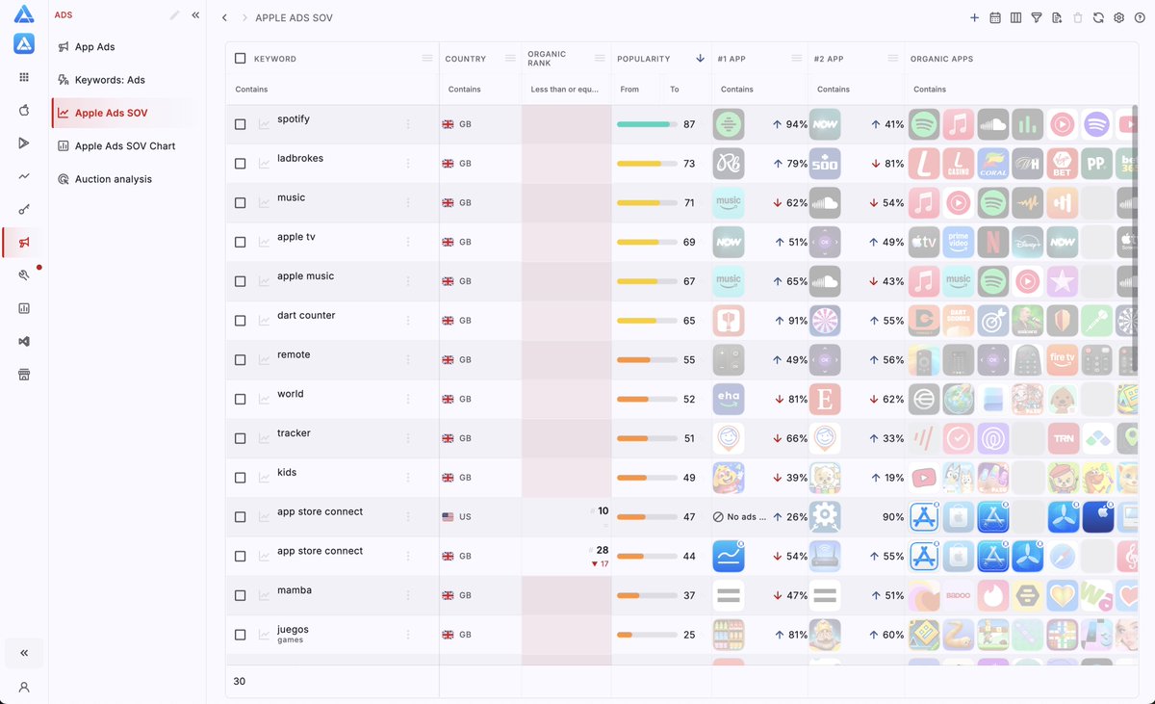
Task: Click the export file icon in the toolbar
Action: tap(1057, 17)
